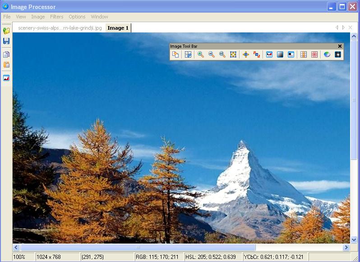Image resolution: width=360 pixels, height=262 pixels.
Task: Open the levels histogram tool icon
Action: (269, 54)
